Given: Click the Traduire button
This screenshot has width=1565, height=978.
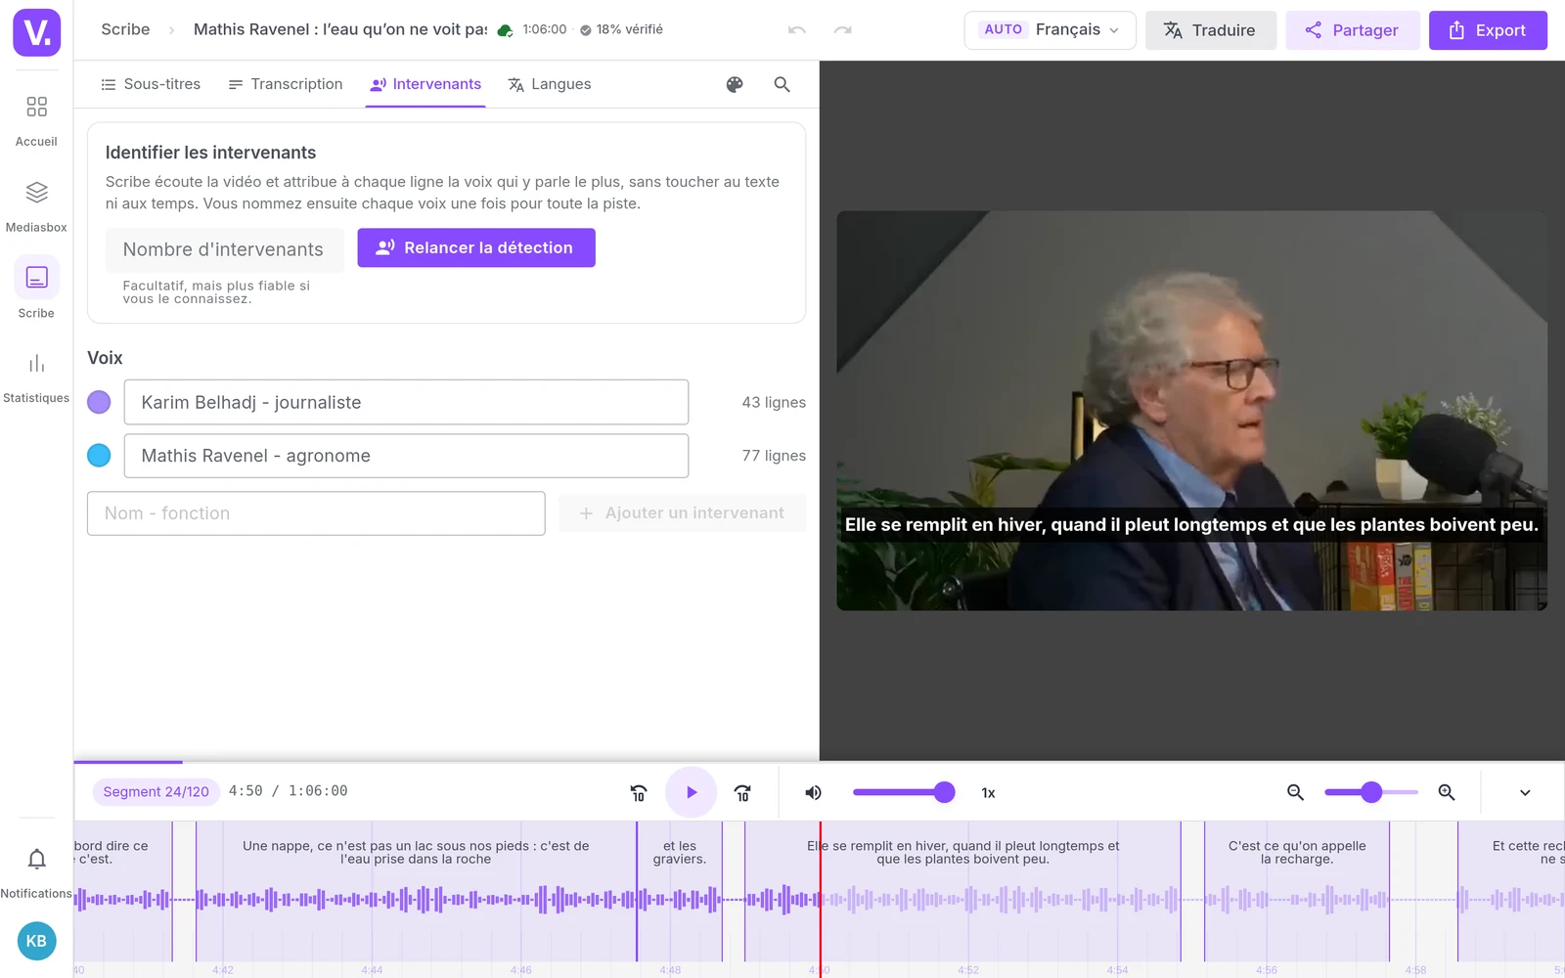Looking at the screenshot, I should pos(1210,30).
